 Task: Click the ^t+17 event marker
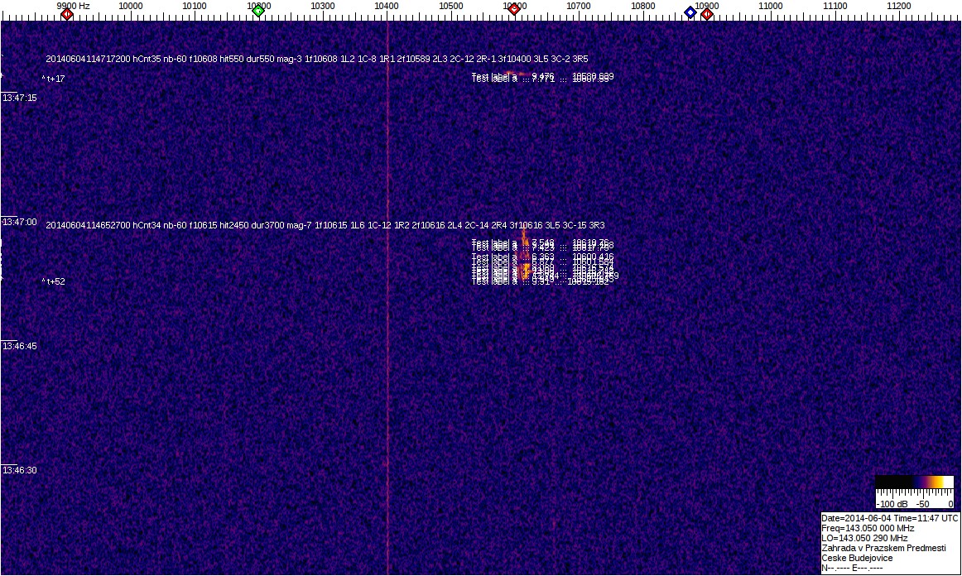pos(53,79)
